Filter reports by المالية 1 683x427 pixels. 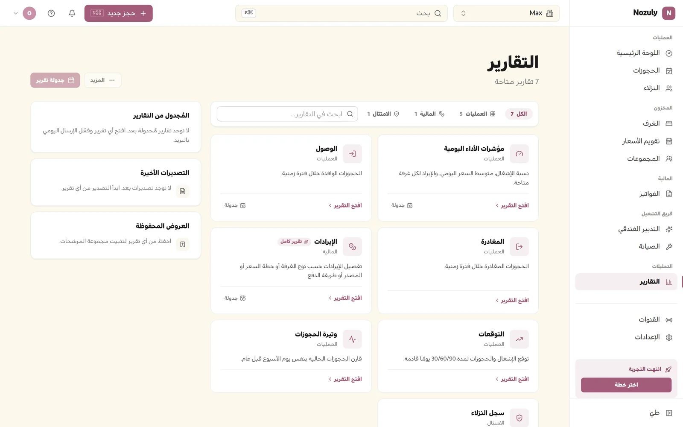point(429,114)
